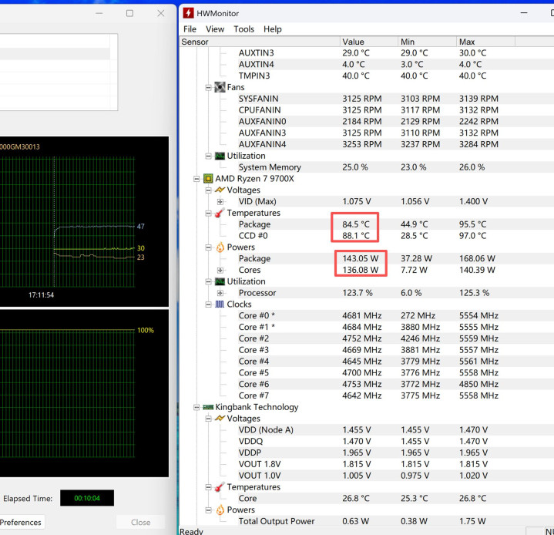Click the HWMonitor lightning bolt title icon
This screenshot has height=535, width=554.
188,13
